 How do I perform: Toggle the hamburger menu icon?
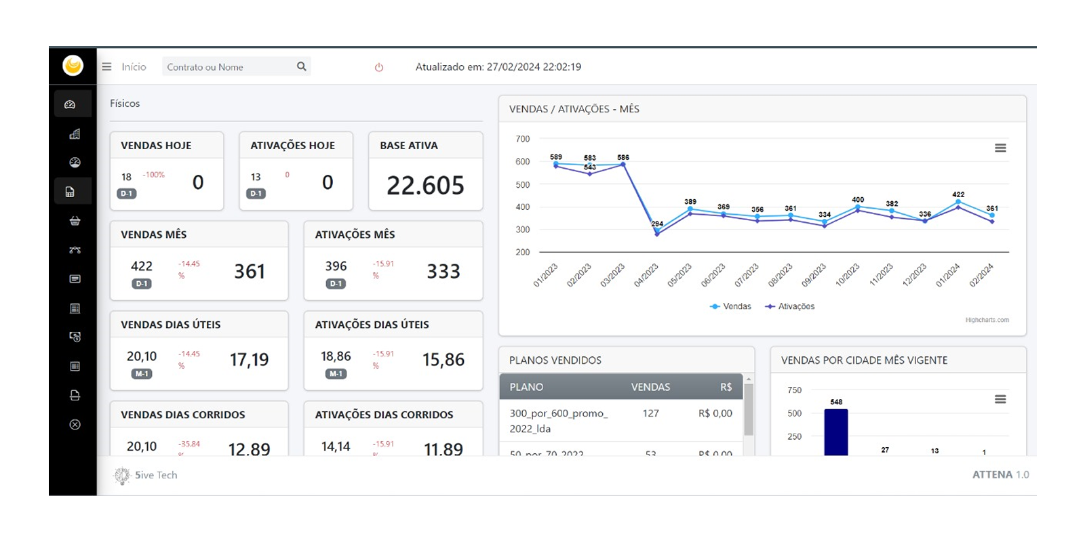[106, 66]
